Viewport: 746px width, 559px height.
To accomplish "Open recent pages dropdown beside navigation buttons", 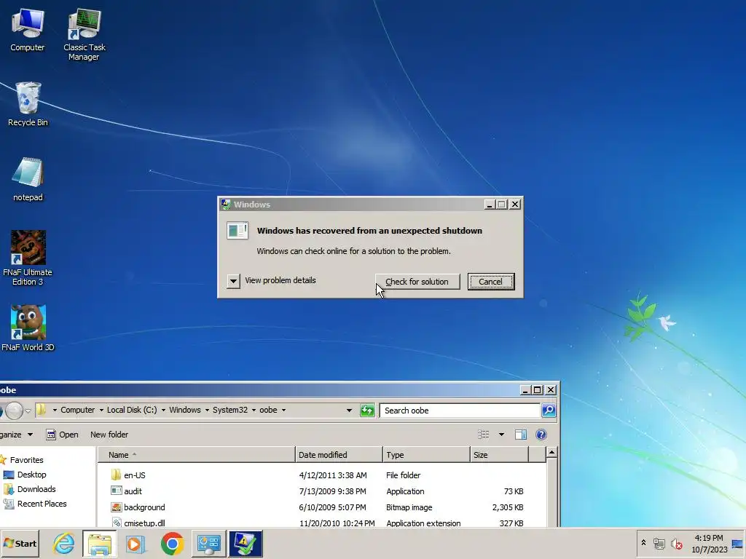I will tap(28, 411).
